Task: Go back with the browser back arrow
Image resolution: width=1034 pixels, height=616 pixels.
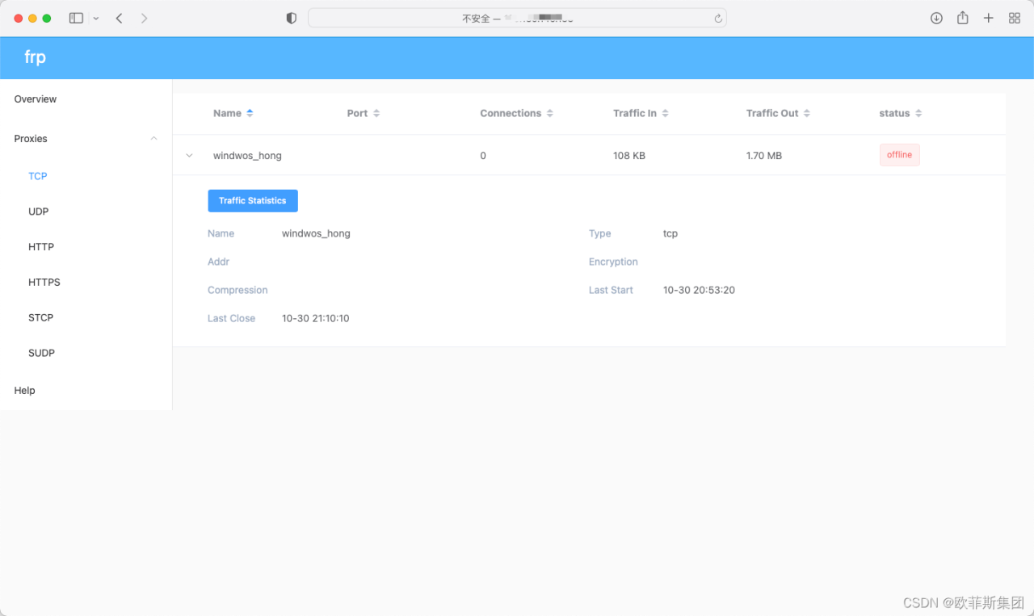Action: click(x=120, y=18)
